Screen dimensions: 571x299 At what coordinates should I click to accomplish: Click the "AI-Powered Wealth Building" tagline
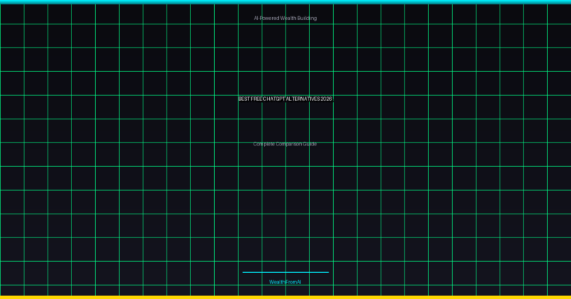click(x=285, y=18)
